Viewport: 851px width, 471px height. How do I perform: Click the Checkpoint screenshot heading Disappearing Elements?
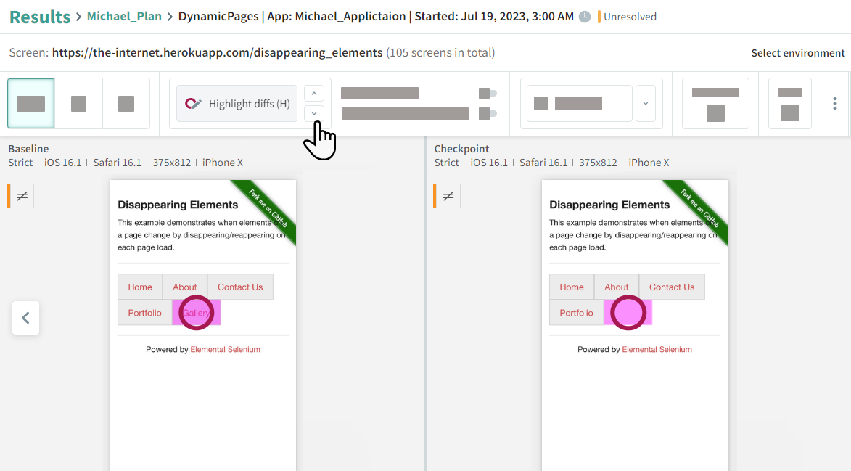pyautogui.click(x=609, y=205)
